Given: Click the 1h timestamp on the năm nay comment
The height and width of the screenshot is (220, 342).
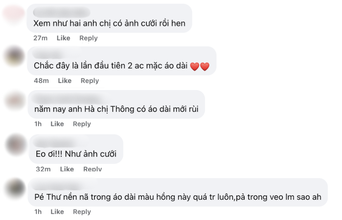Looking at the screenshot, I should (38, 124).
